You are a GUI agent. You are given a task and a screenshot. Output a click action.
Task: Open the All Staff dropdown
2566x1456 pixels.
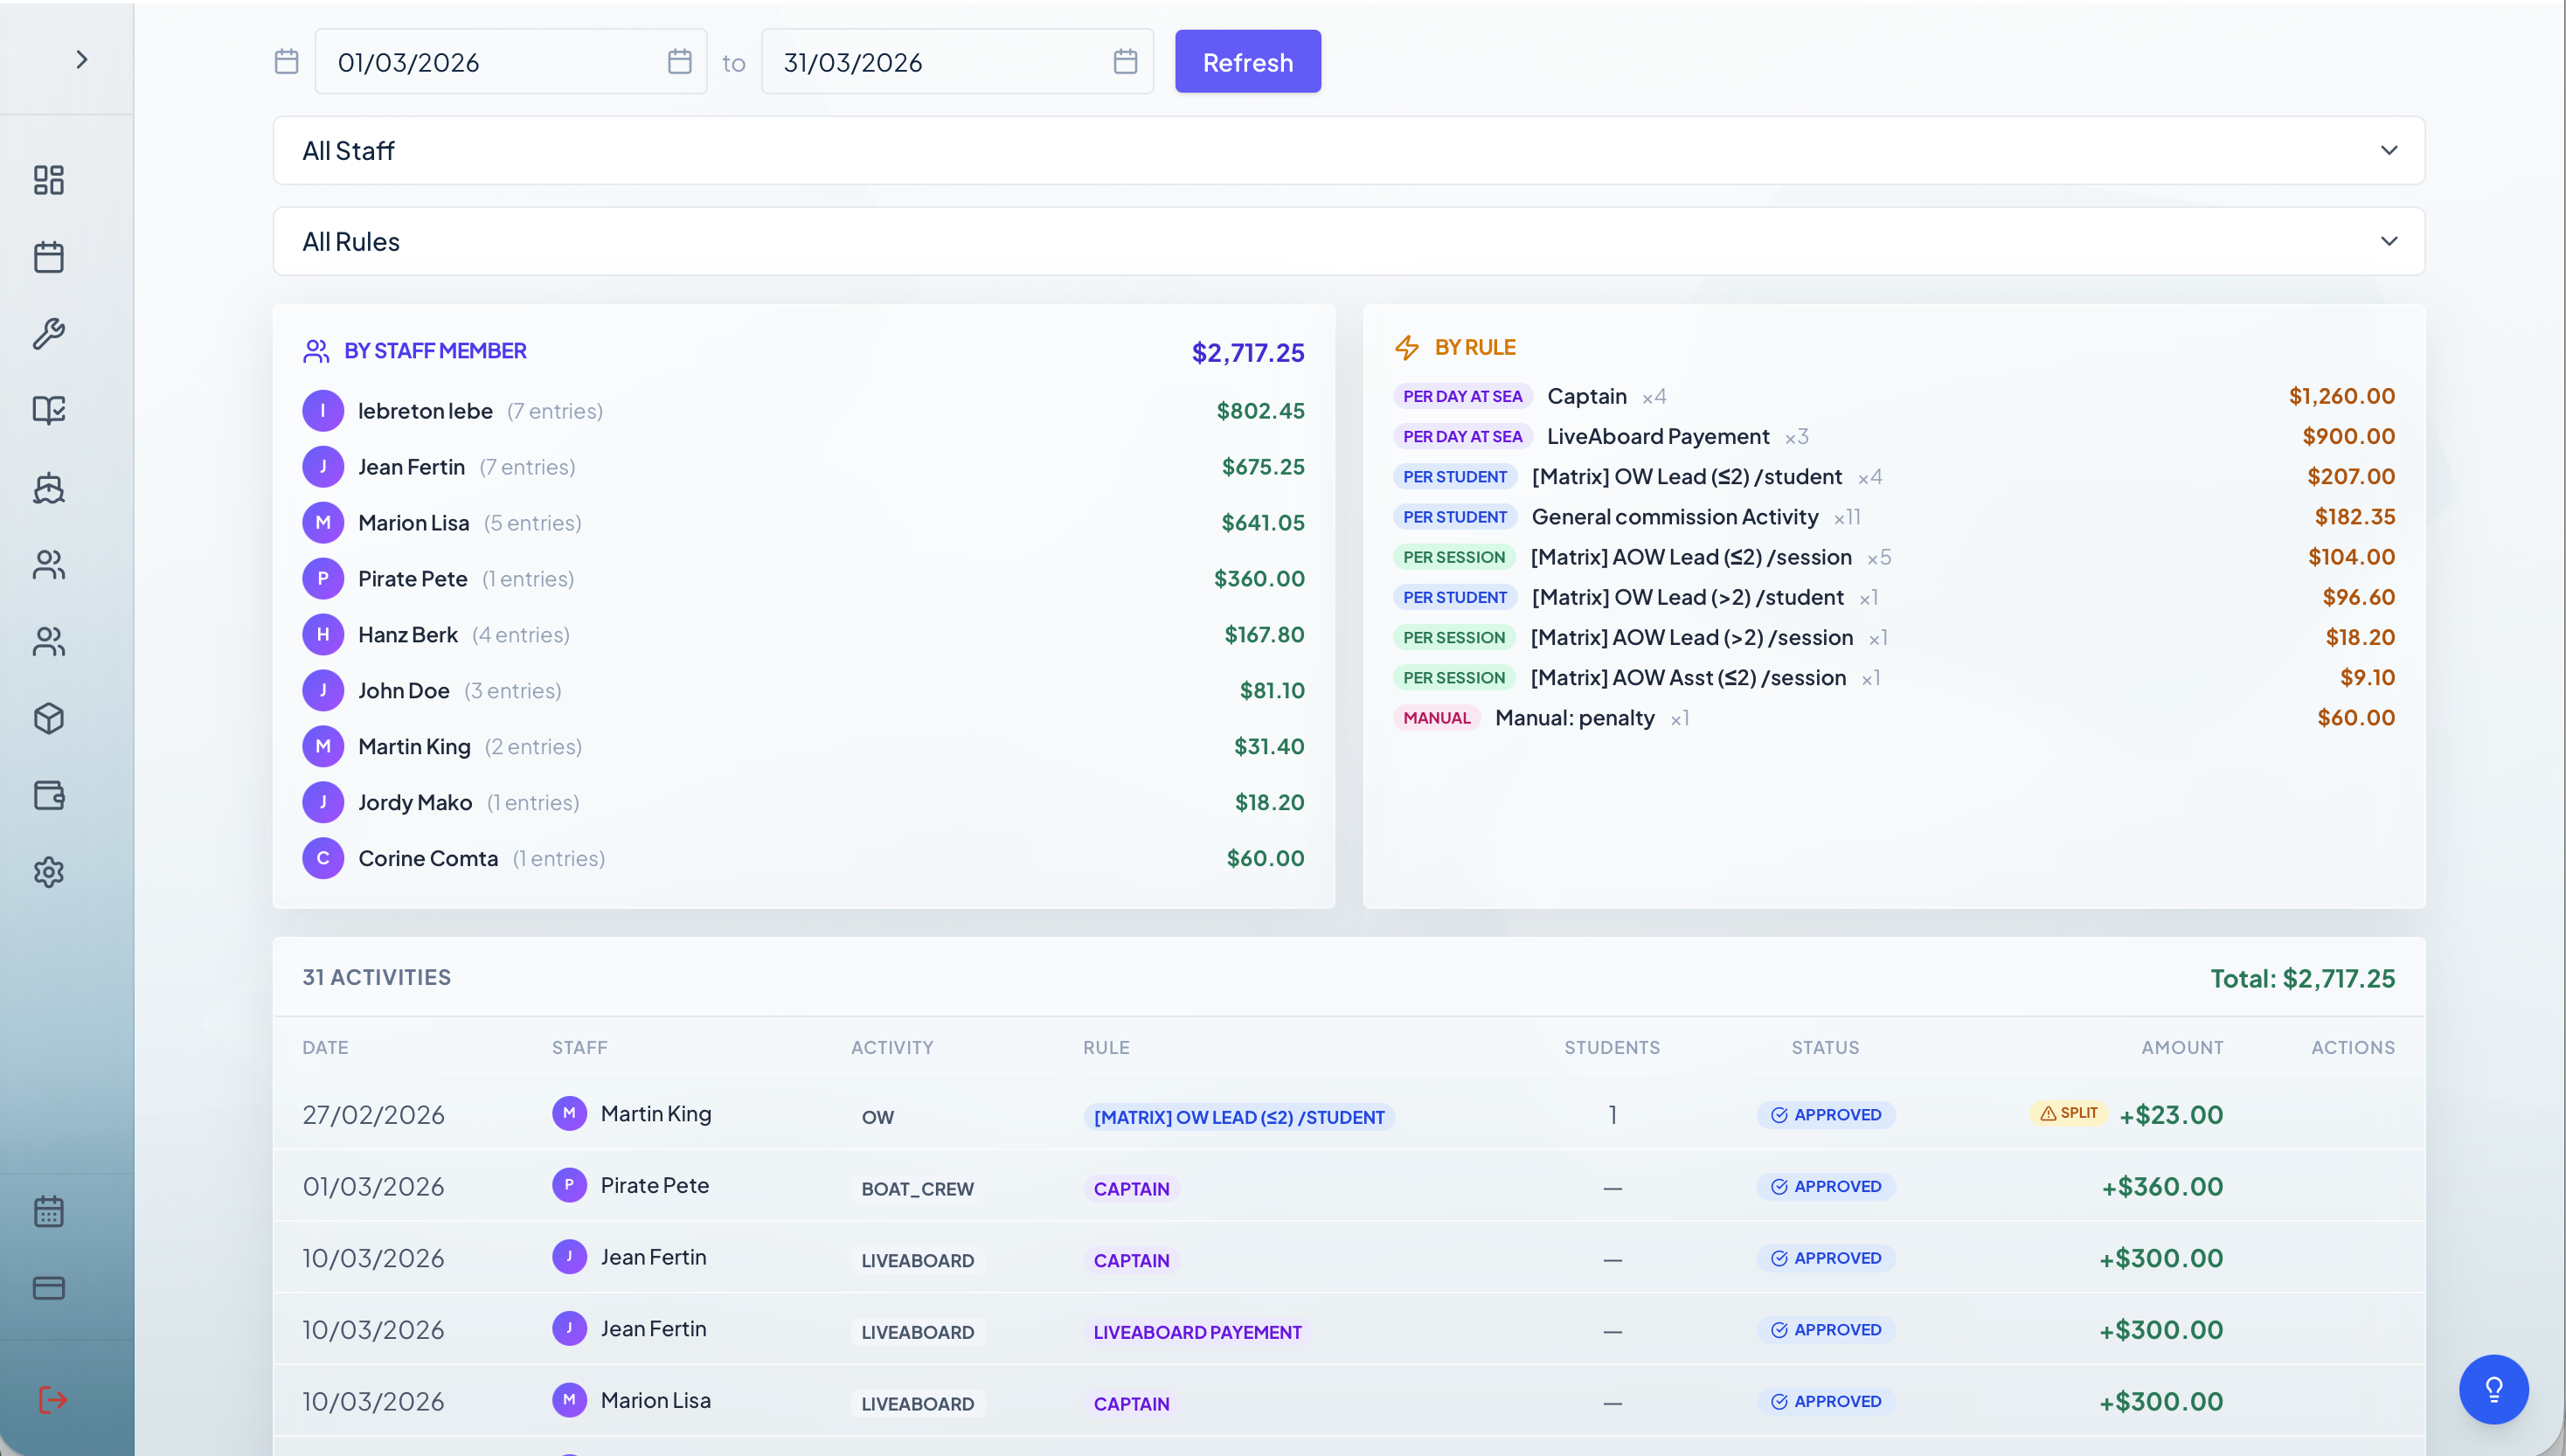[1348, 150]
